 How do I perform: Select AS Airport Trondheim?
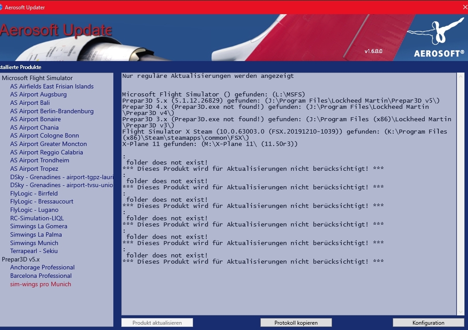click(x=40, y=160)
